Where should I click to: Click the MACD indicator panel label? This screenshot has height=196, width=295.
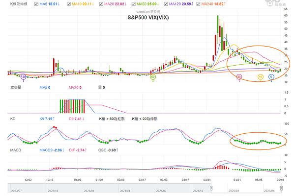tap(16, 150)
